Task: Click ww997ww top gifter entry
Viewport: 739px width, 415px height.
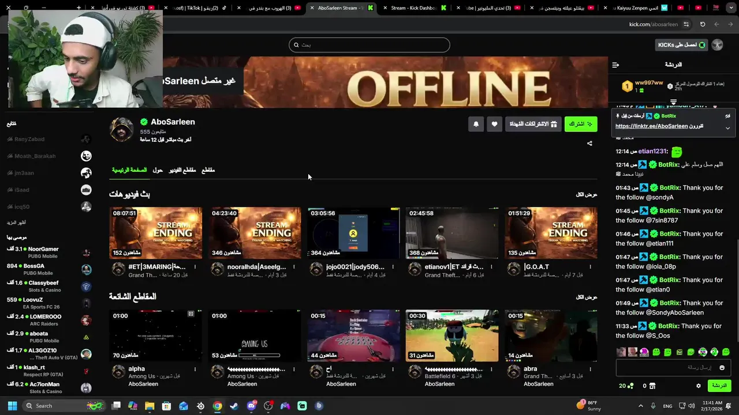Action: coord(642,86)
